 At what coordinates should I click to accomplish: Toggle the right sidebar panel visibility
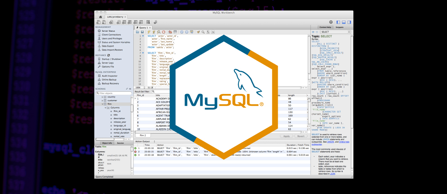tap(349, 23)
